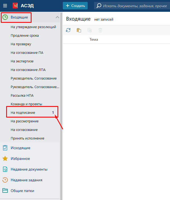The height and width of the screenshot is (200, 170).
Task: Click the АСЭД logo emblem
Action: tap(15, 6)
